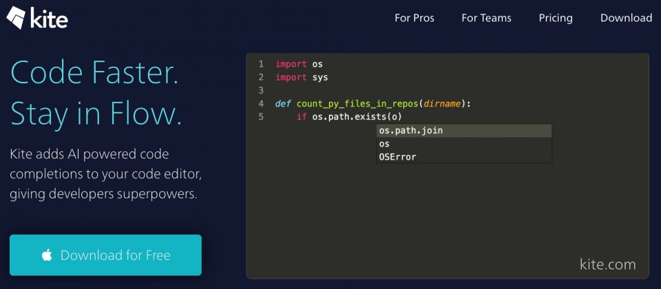Pick the OSError completion entry
Screen dimensions: 661x289
click(463, 157)
